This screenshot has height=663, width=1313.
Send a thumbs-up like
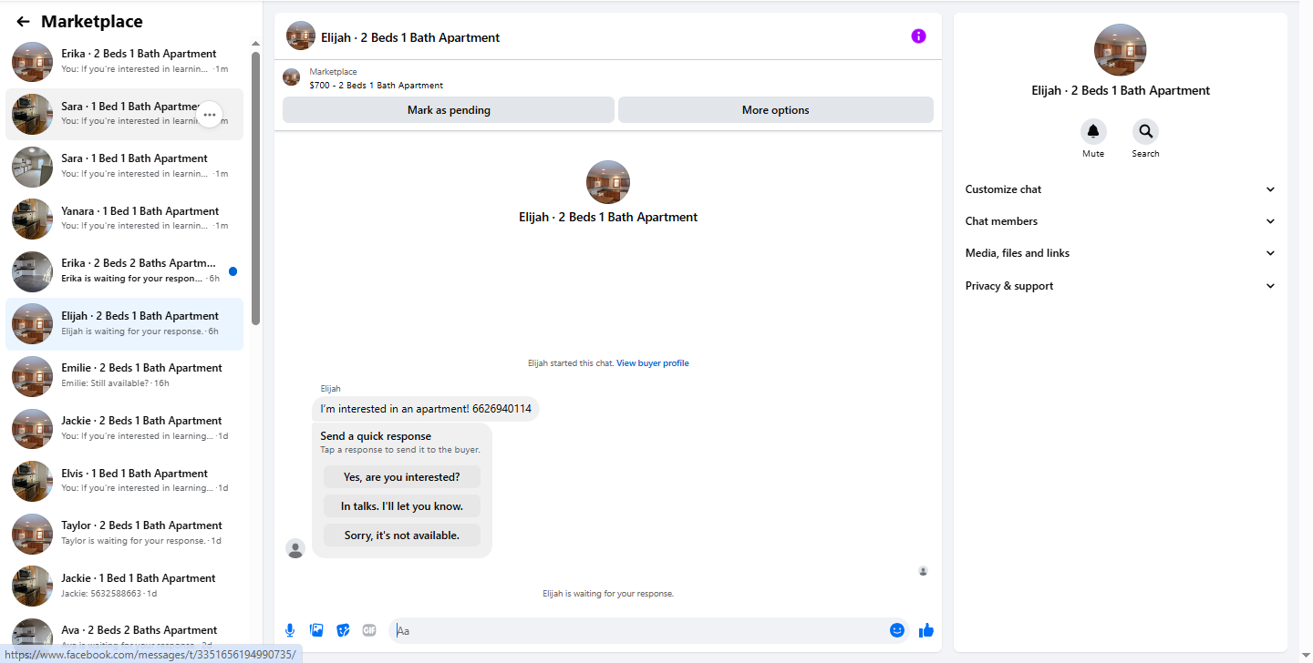pyautogui.click(x=926, y=630)
